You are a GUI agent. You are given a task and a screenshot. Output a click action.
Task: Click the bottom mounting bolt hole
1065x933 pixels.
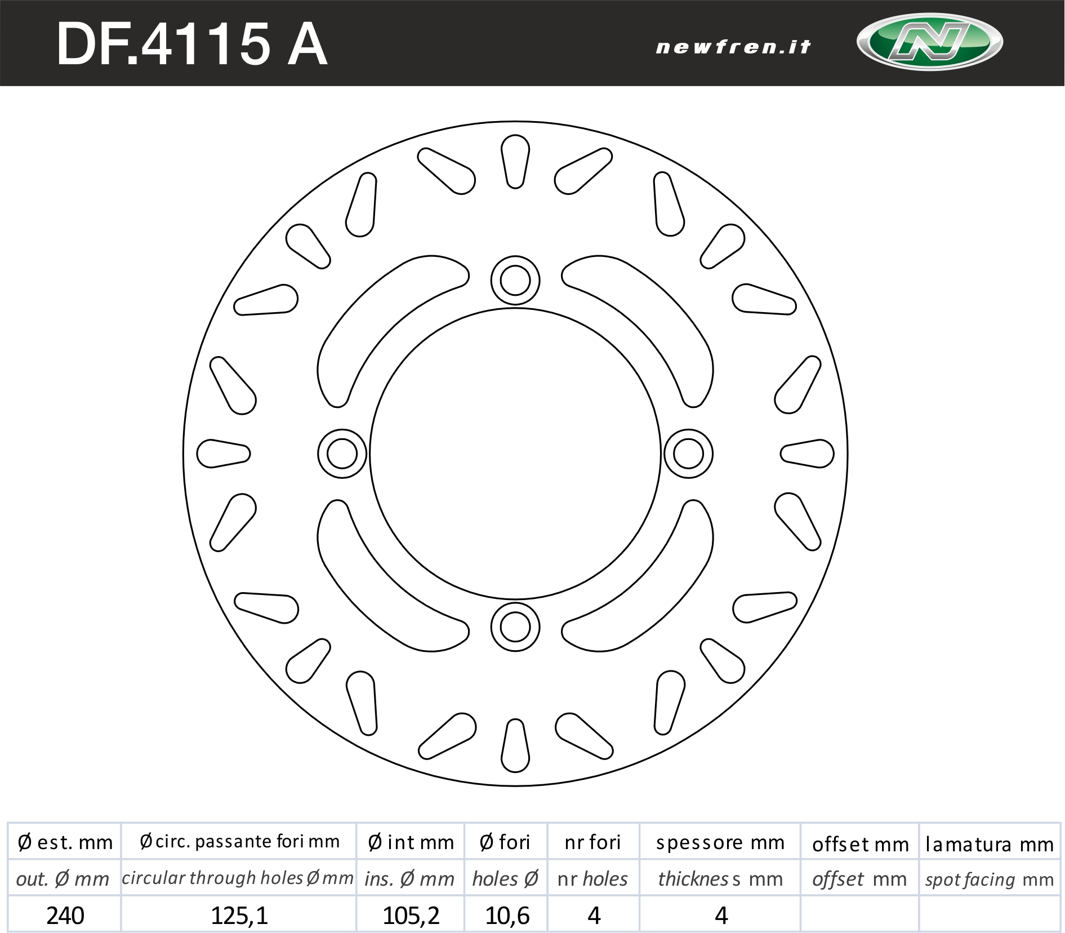click(x=515, y=627)
